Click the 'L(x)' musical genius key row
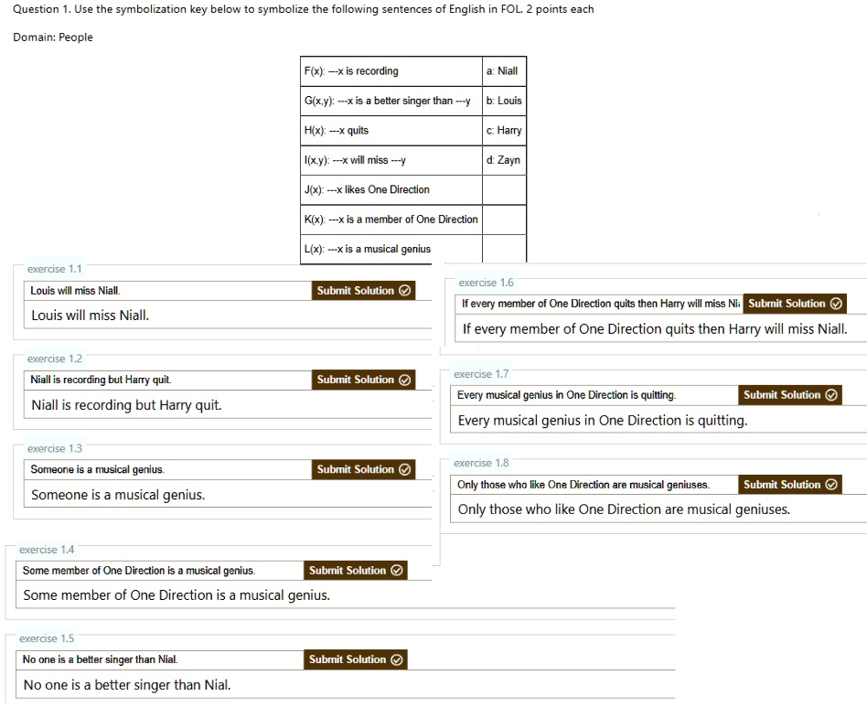The image size is (867, 707). click(x=391, y=249)
